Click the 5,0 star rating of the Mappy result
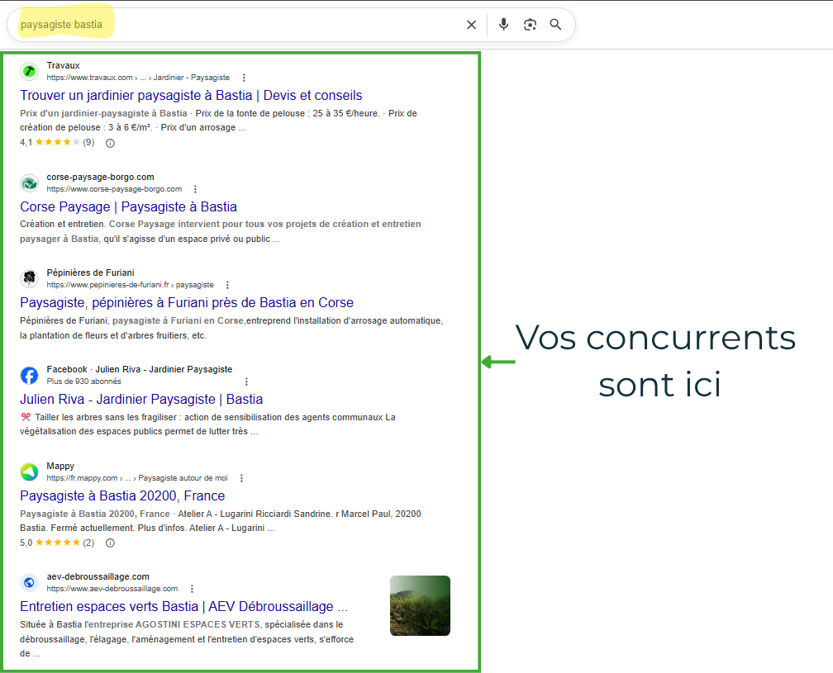This screenshot has height=673, width=833. point(57,543)
